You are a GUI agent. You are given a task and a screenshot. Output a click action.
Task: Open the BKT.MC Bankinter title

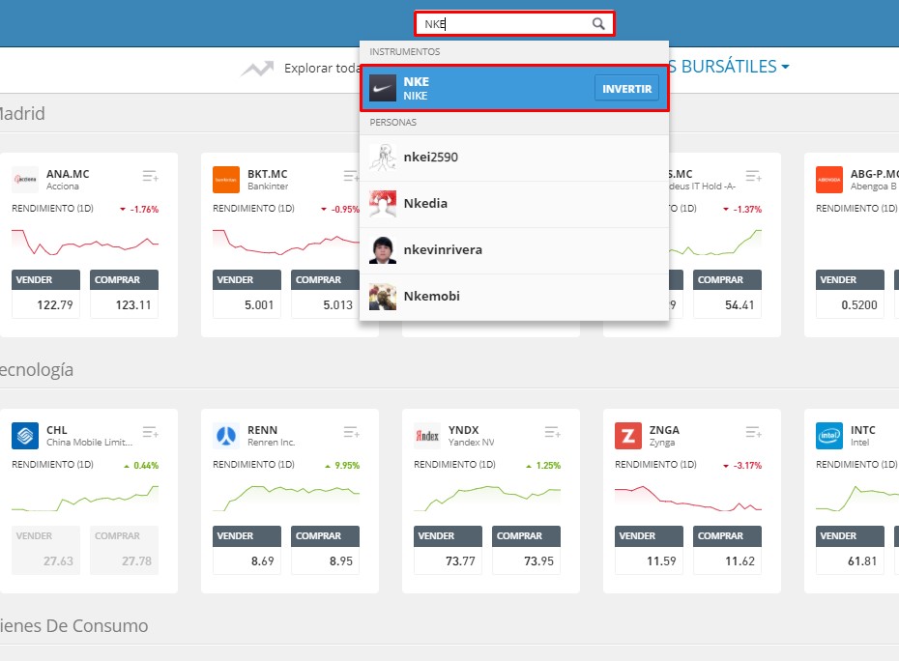268,180
